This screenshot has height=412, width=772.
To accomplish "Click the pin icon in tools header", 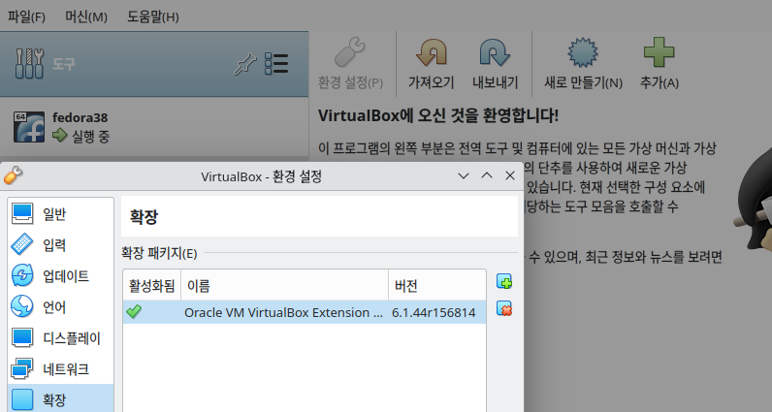I will [244, 64].
